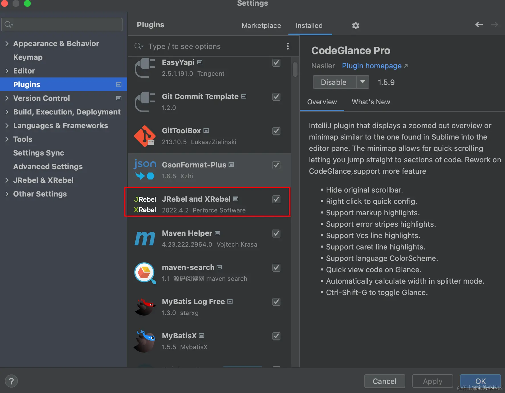
Task: Toggle the GitToolBox plugin checkbox
Action: tap(276, 131)
